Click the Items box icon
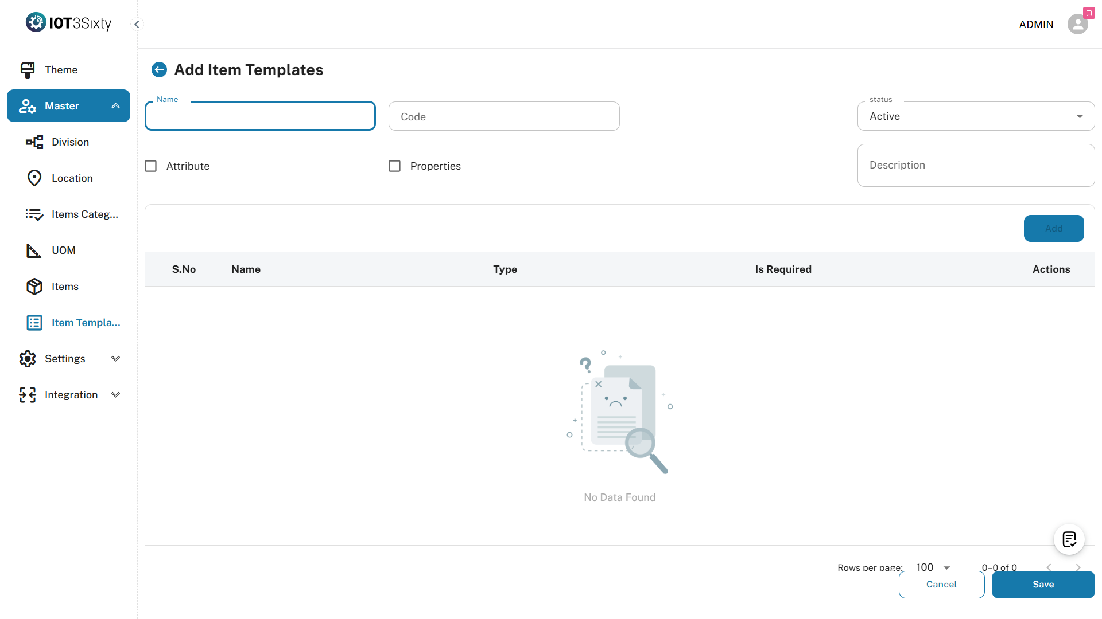This screenshot has height=619, width=1102. pos(34,287)
